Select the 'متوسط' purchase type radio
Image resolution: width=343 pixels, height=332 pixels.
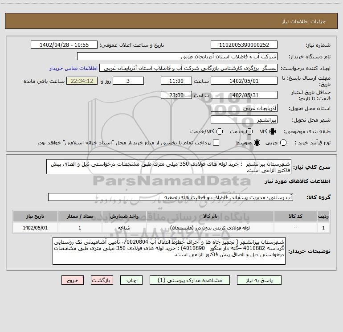click(x=257, y=143)
